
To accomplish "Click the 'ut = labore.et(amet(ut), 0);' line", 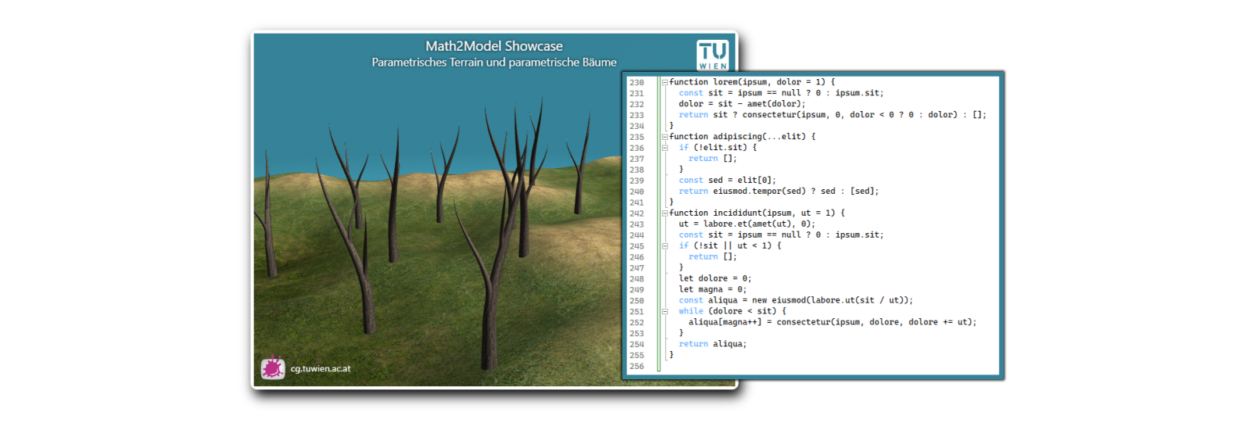I will click(747, 224).
